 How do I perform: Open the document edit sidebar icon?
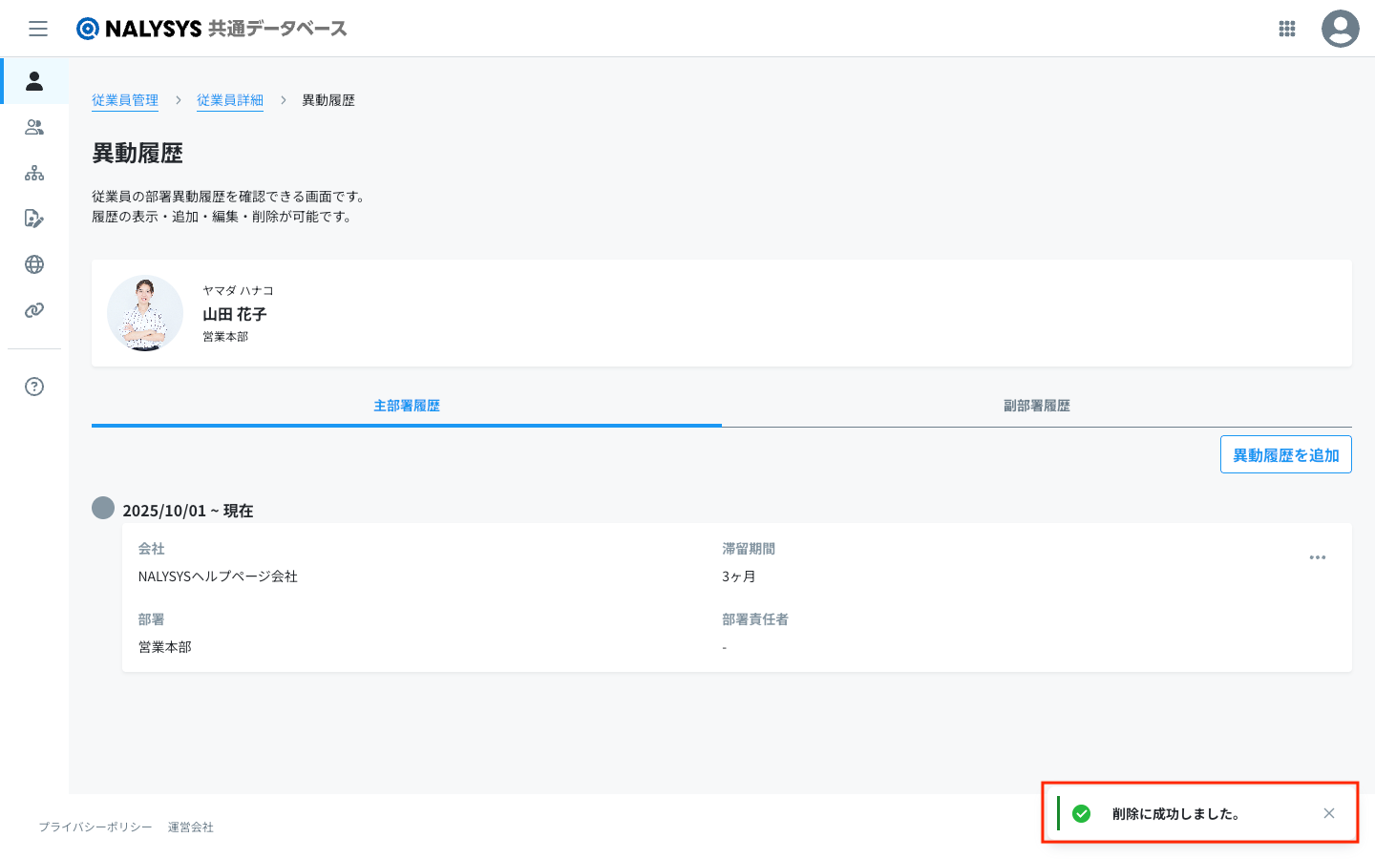pos(34,219)
